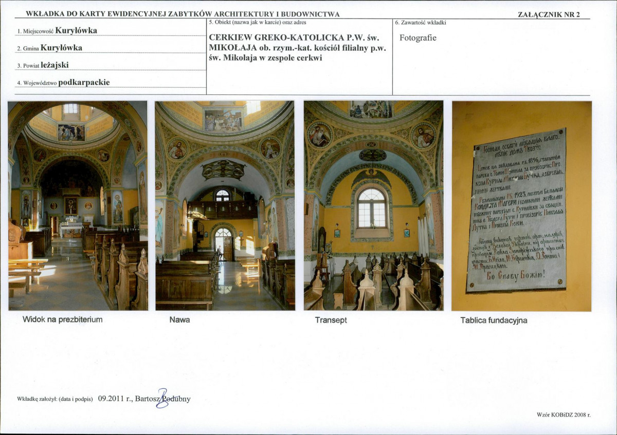This screenshot has width=617, height=435.
Task: Click the 'Transept' caption label
Action: 331,320
